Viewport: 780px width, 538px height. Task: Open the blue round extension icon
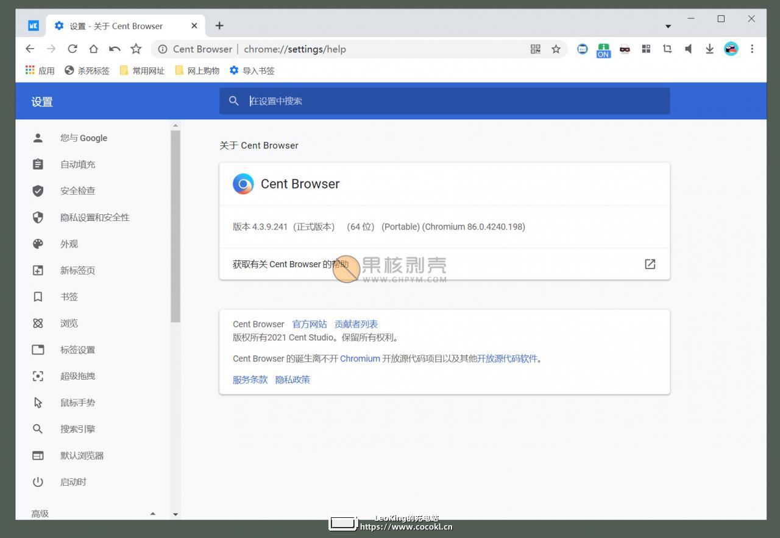click(x=583, y=49)
